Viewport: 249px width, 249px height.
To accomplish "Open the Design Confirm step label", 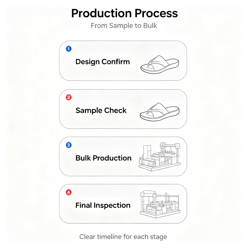I will pos(103,62).
